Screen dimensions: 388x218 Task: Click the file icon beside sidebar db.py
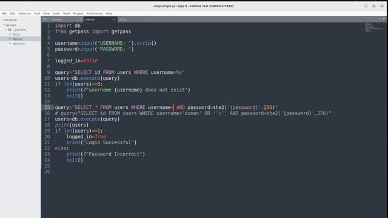click(x=10, y=35)
